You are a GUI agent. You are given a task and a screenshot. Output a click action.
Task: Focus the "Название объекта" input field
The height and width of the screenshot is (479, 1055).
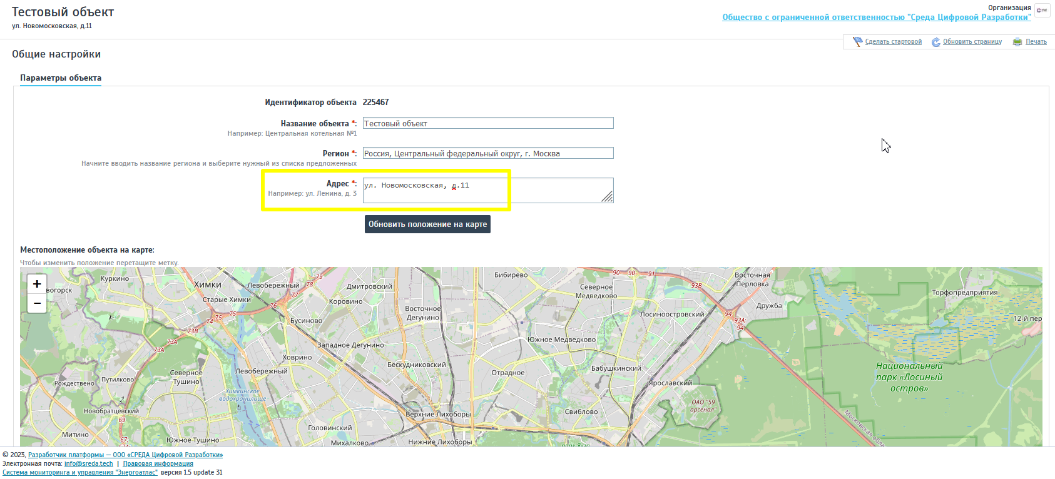(x=488, y=124)
